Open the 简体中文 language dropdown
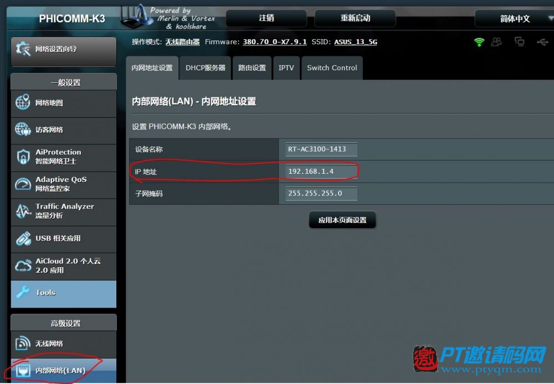 [515, 18]
